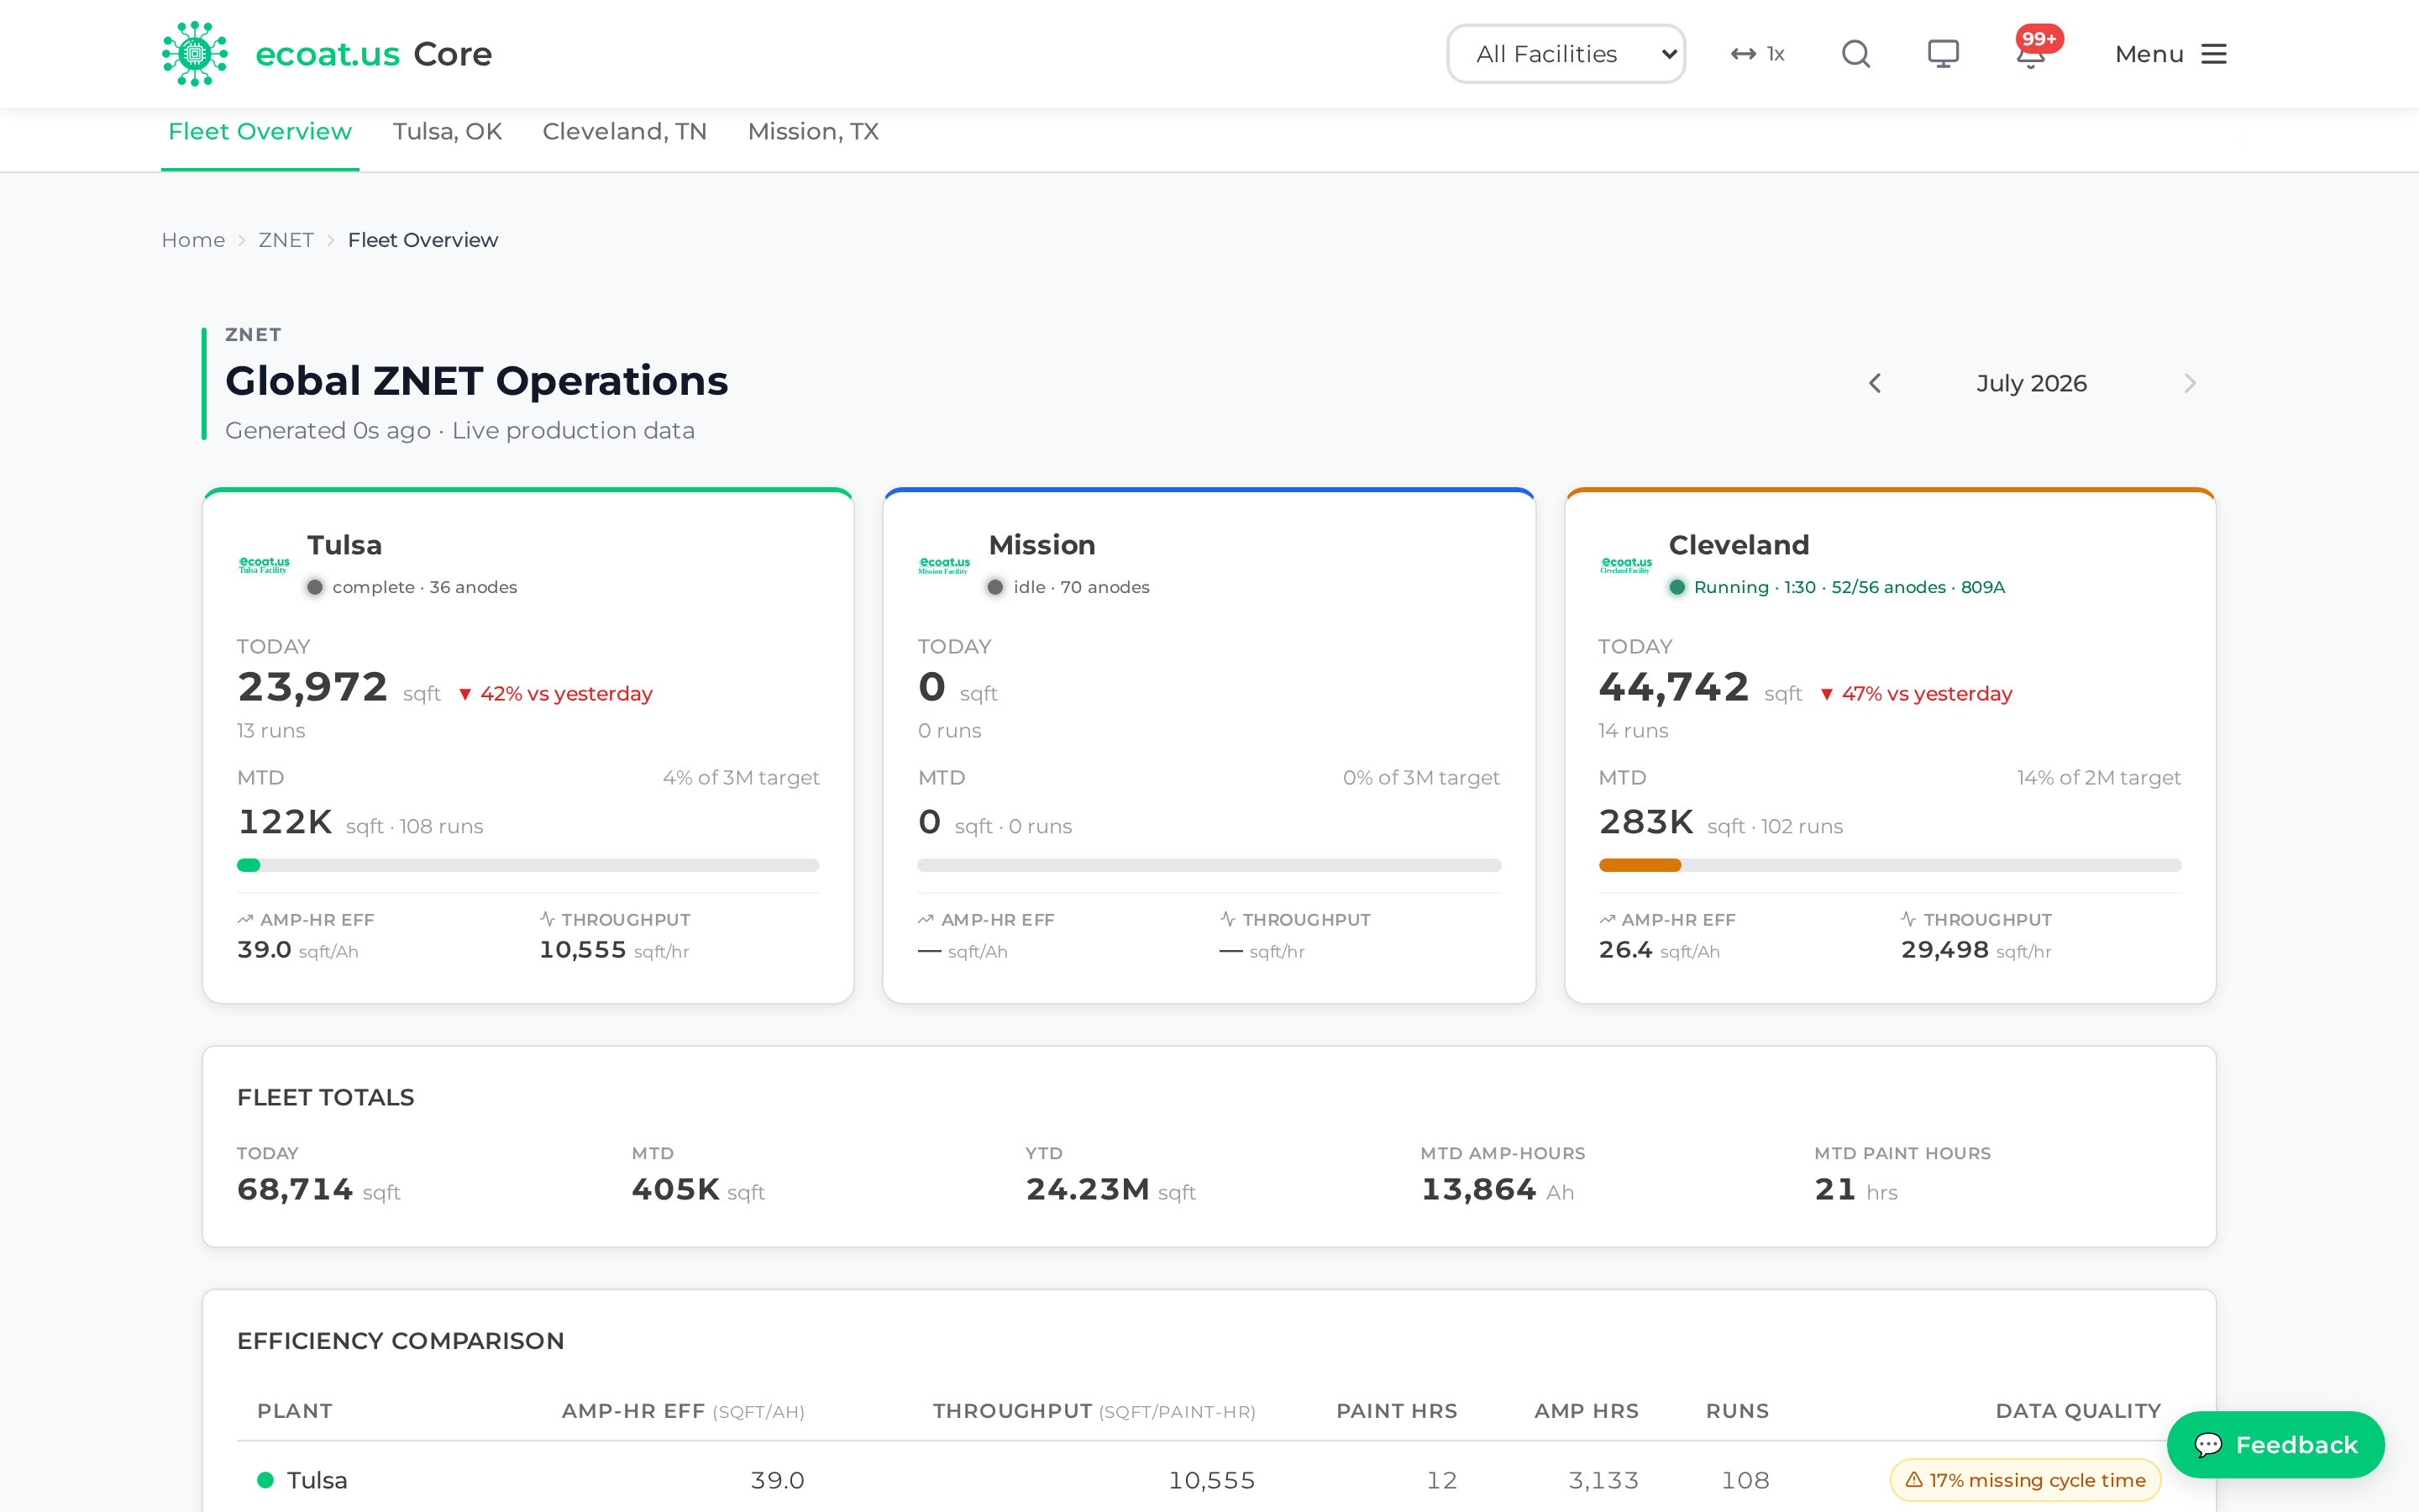Click the Cleveland facility logo
Image resolution: width=2419 pixels, height=1512 pixels.
click(1625, 565)
